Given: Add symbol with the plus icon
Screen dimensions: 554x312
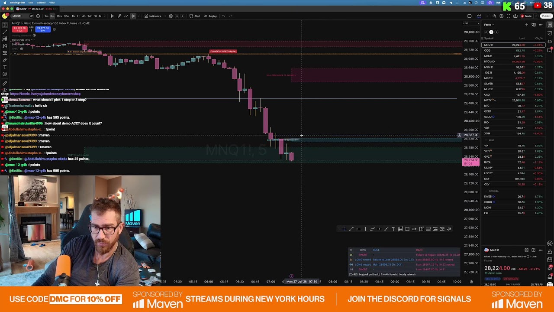Looking at the screenshot, I should click(38, 16).
